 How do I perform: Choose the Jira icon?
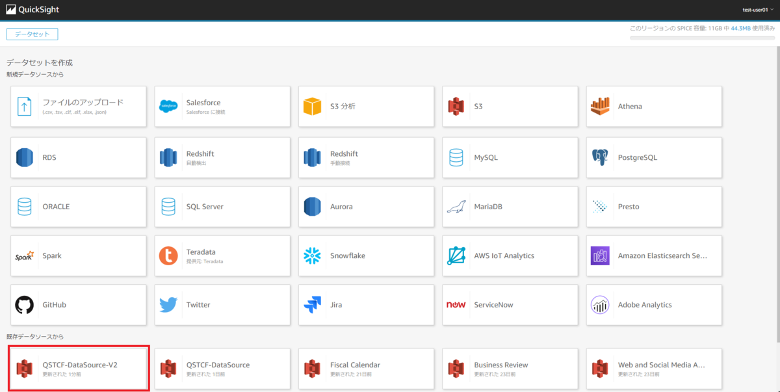coord(313,304)
